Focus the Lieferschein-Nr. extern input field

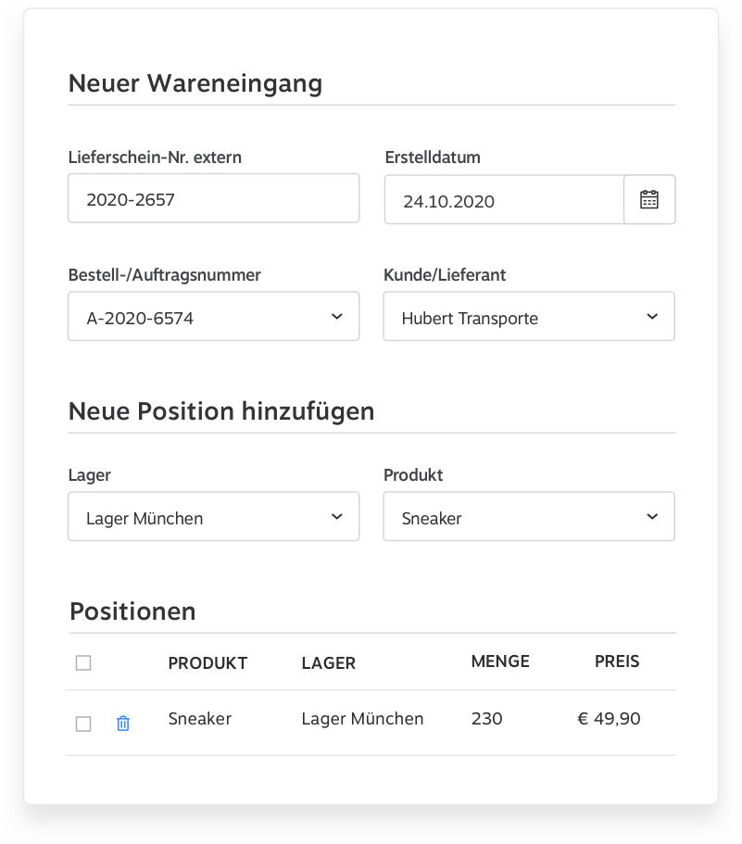click(x=214, y=198)
